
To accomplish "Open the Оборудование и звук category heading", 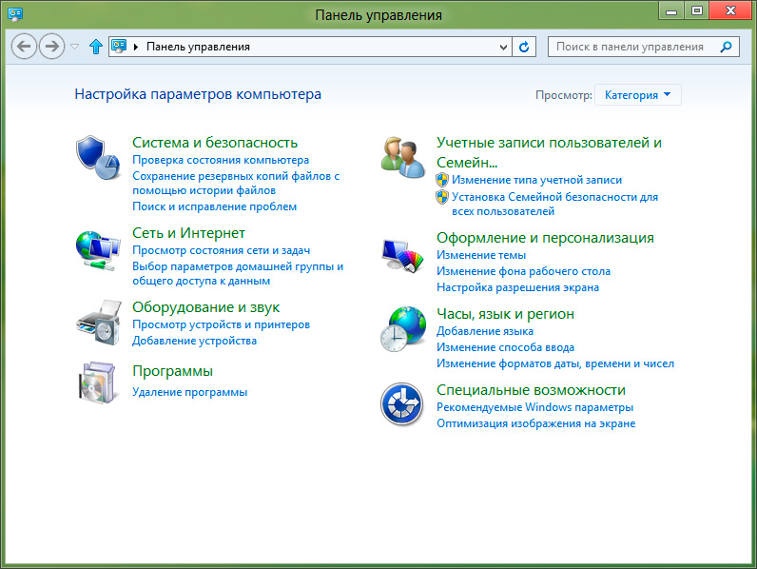I will [x=205, y=307].
